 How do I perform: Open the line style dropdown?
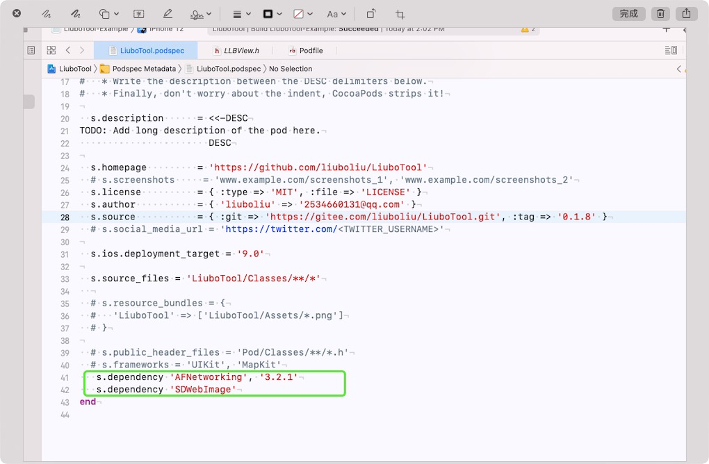pyautogui.click(x=242, y=14)
